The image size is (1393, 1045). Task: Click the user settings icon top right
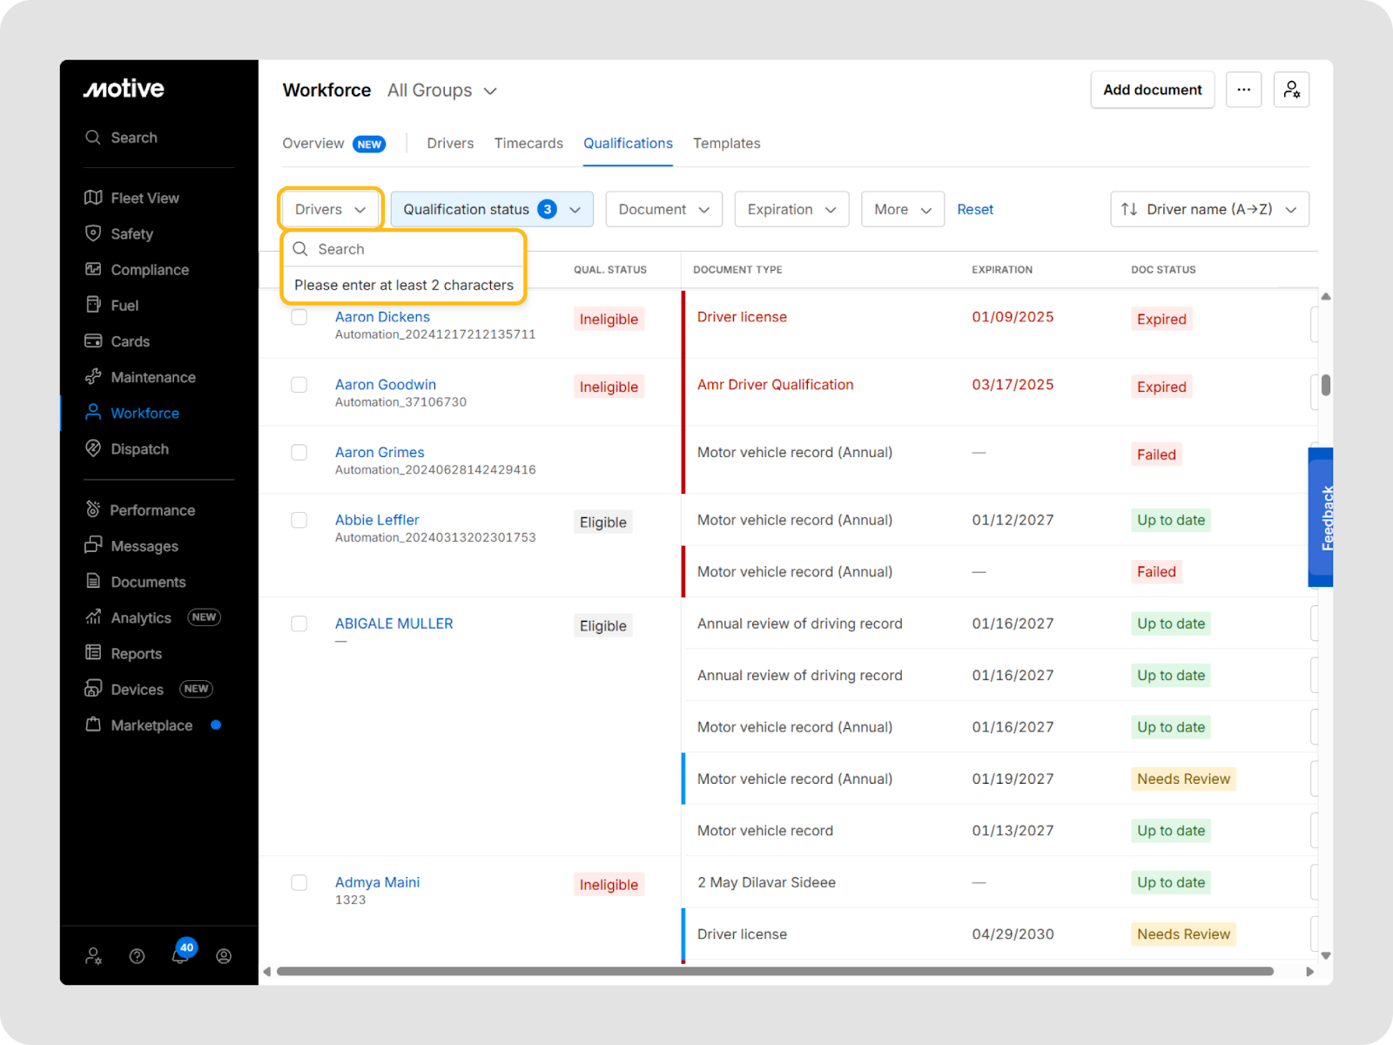(x=1291, y=90)
